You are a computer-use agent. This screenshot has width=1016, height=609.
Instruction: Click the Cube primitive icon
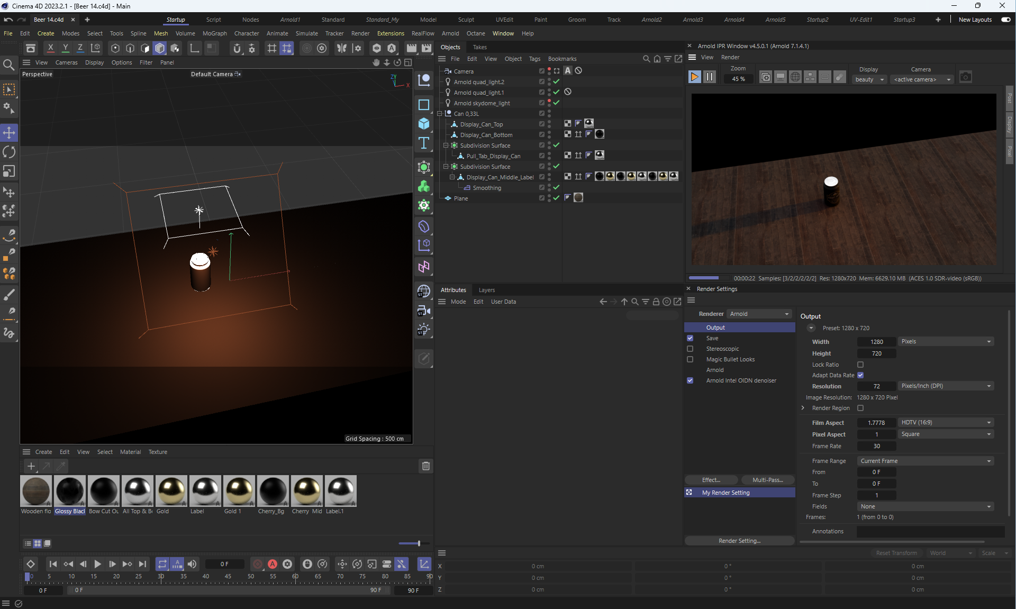[424, 124]
